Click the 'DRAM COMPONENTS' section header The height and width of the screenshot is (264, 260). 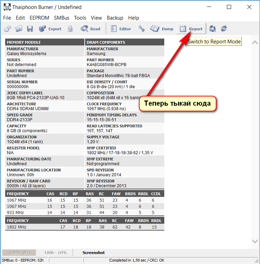(125, 42)
